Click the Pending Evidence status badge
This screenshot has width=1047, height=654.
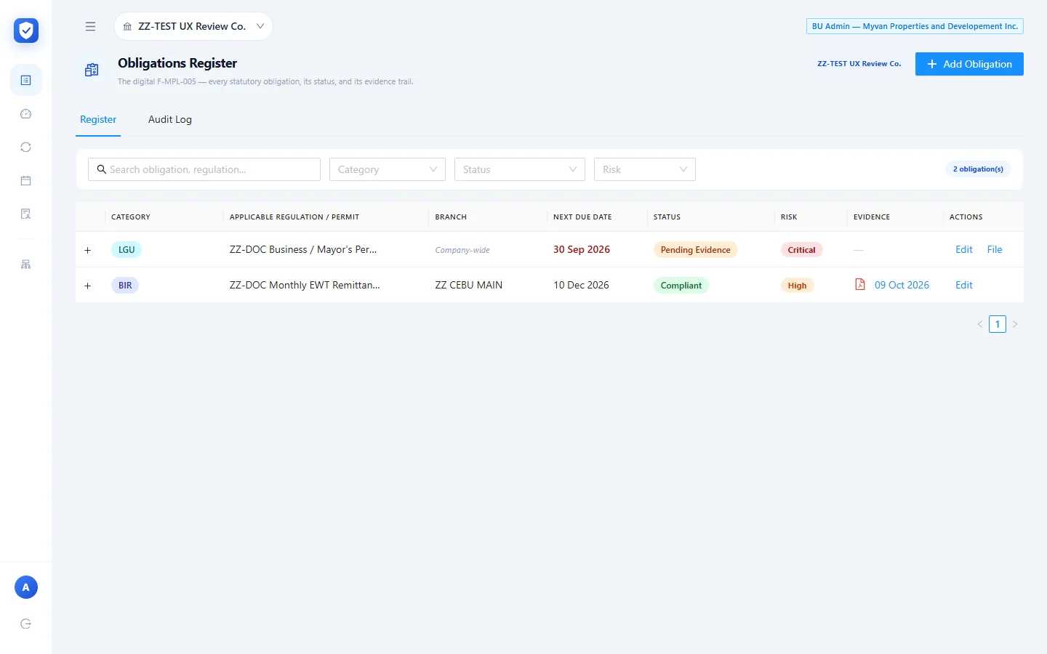[x=696, y=250]
